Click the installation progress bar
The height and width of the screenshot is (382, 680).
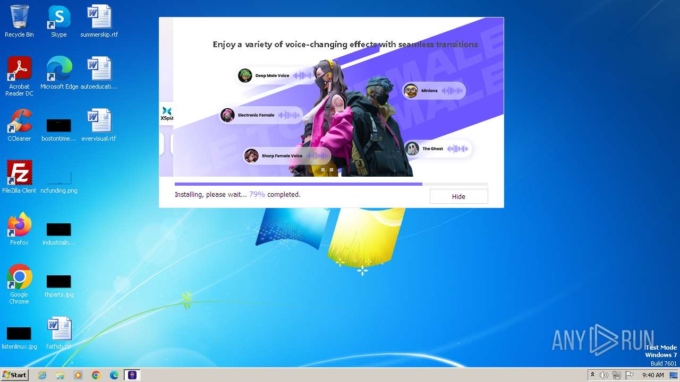pyautogui.click(x=331, y=184)
